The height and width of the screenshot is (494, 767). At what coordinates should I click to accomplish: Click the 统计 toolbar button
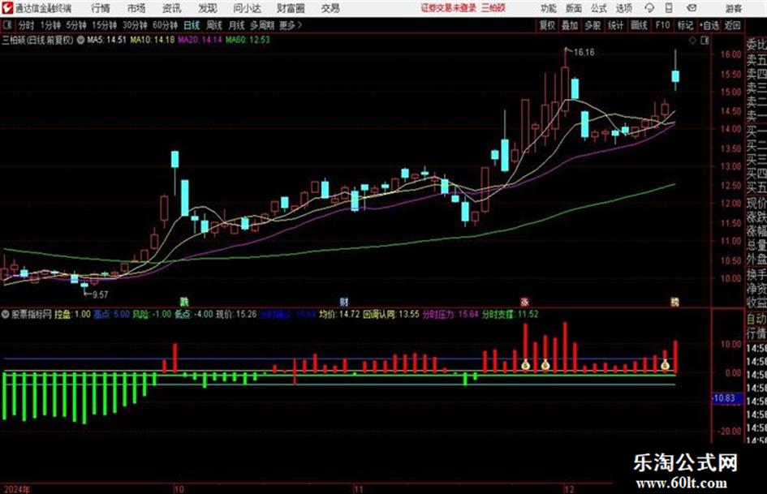tap(615, 25)
